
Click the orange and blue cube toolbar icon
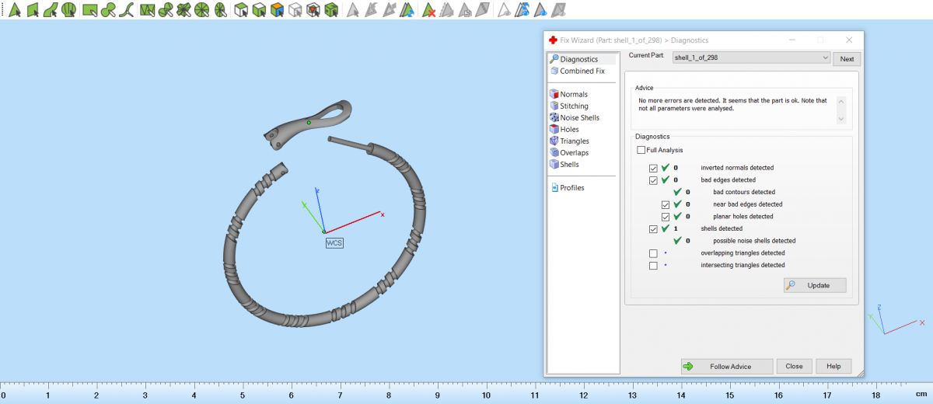tap(277, 10)
